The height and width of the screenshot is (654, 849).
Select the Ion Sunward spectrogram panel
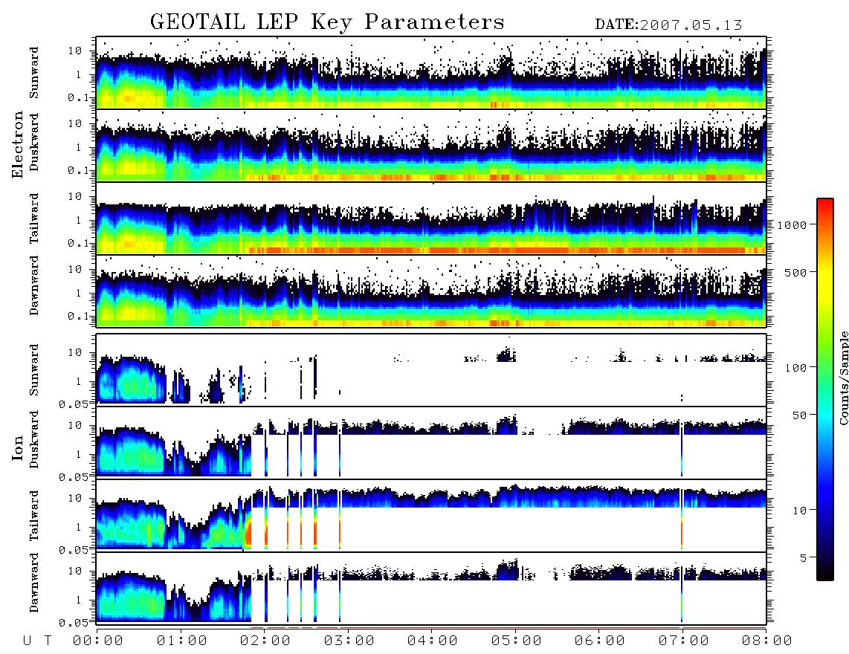[x=431, y=370]
